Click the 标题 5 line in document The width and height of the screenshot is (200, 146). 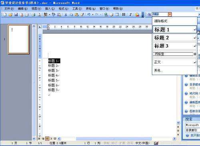54,80
